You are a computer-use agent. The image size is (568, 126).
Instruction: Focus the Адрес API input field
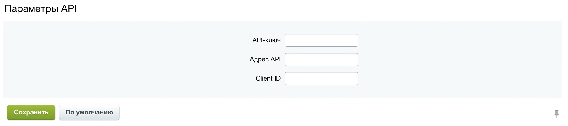pyautogui.click(x=321, y=59)
